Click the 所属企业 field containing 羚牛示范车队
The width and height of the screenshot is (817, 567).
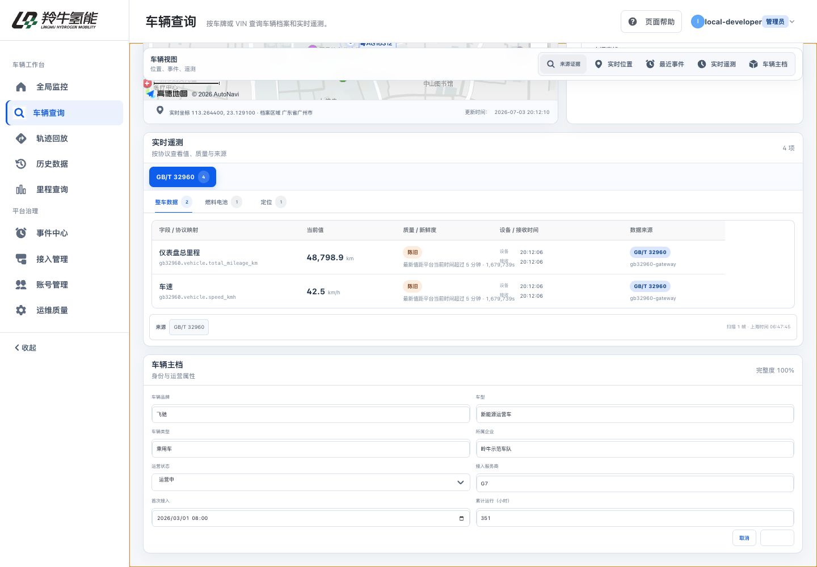click(x=635, y=448)
